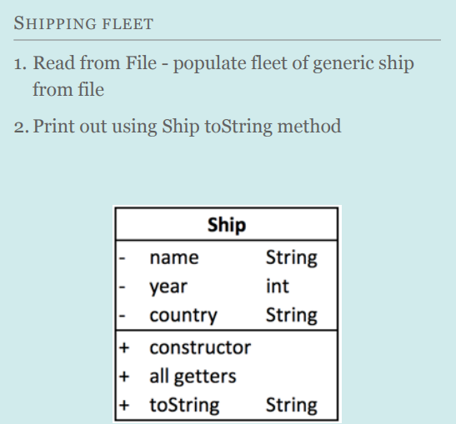456x424 pixels.
Task: Click the 'Ship' class title in diagram
Action: 227,225
